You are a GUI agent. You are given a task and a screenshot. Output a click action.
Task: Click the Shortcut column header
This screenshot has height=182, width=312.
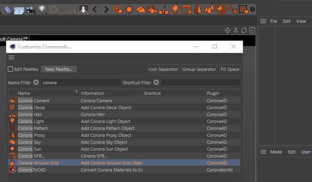174,93
